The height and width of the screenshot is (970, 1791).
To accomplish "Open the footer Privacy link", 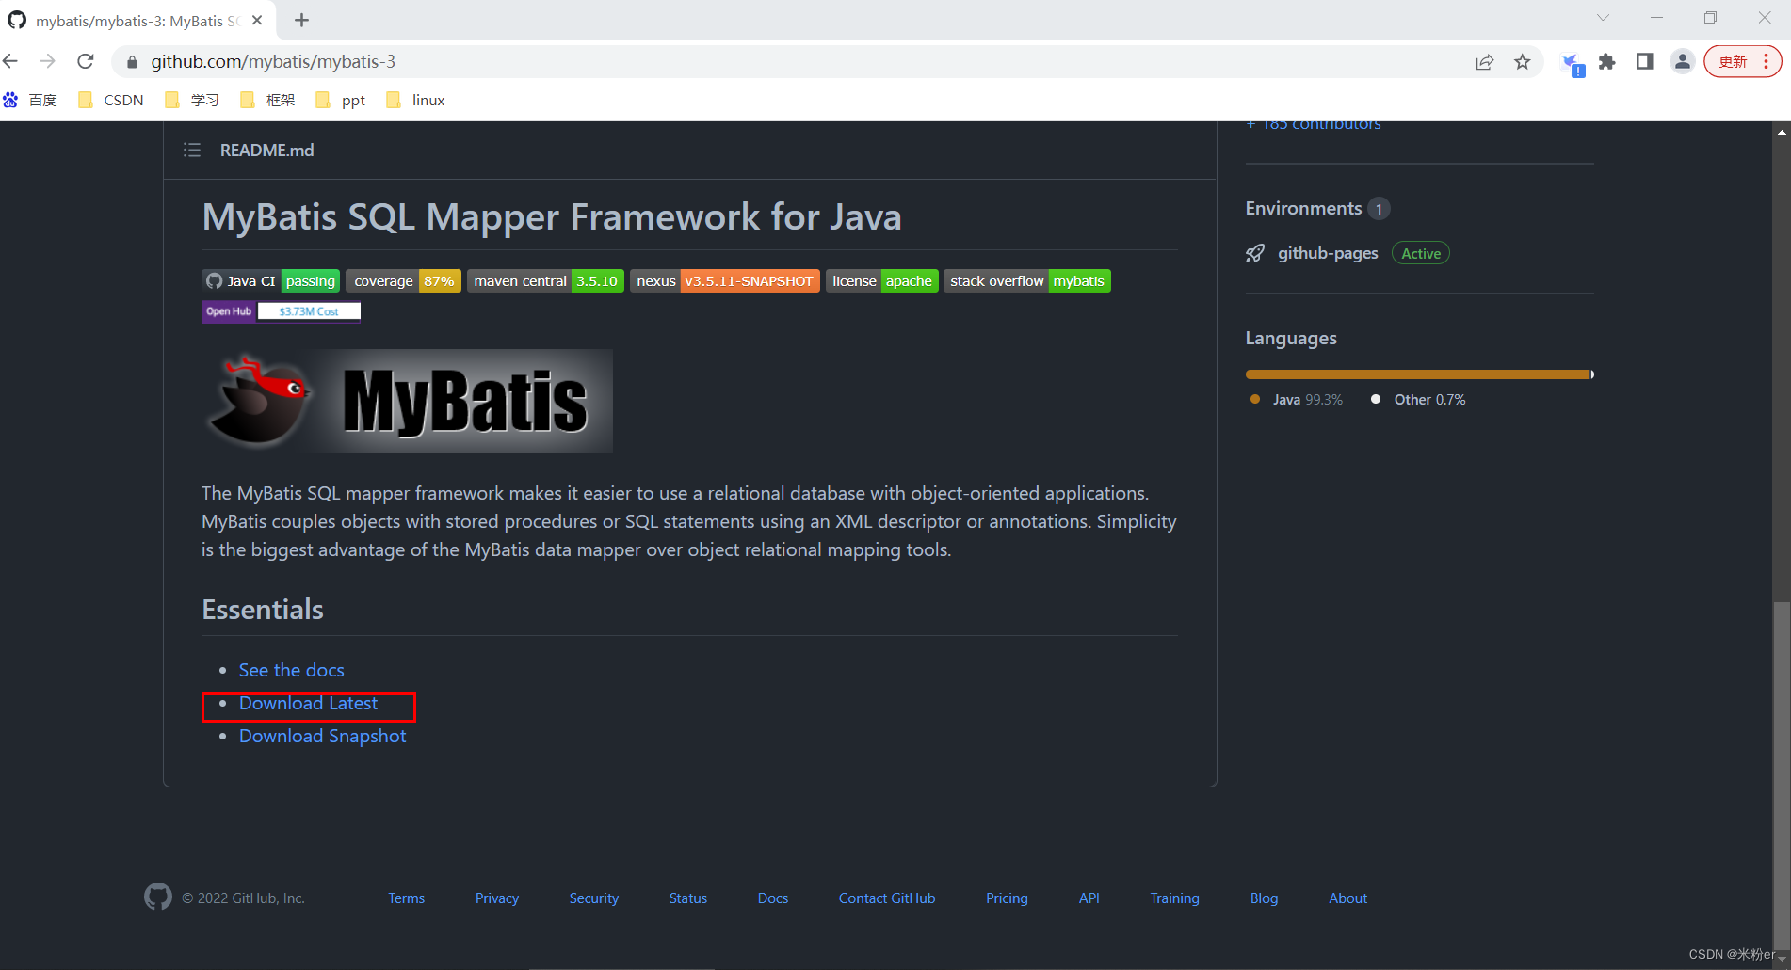I will point(497,898).
